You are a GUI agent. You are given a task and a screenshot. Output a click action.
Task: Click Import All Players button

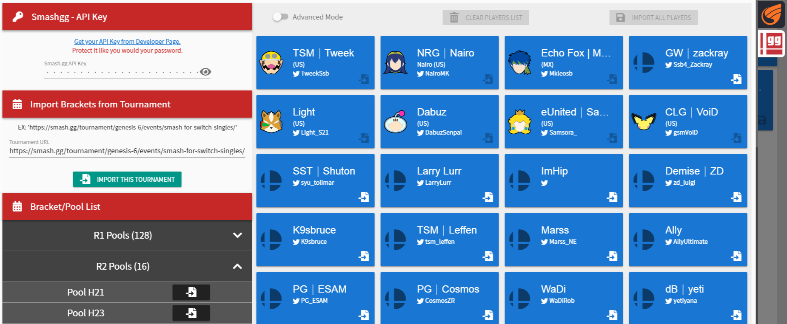(x=653, y=17)
